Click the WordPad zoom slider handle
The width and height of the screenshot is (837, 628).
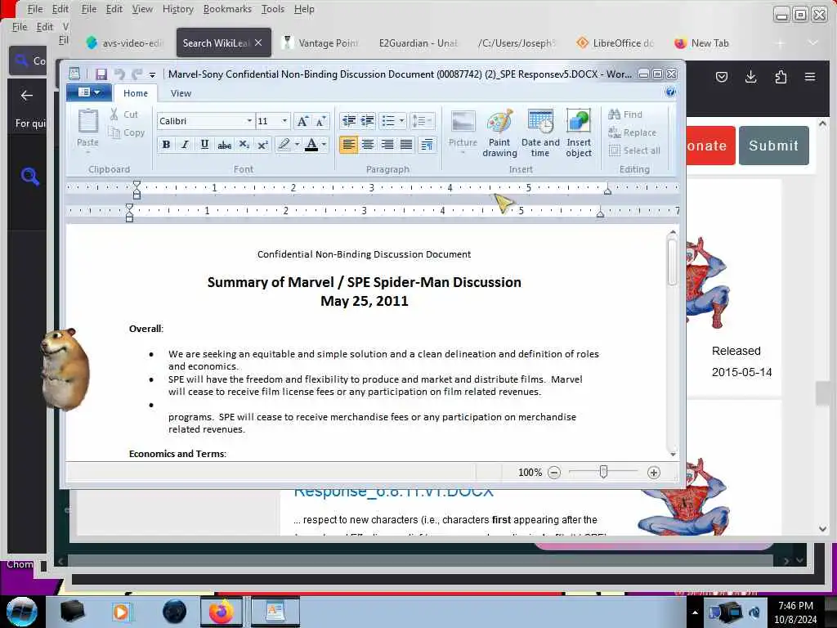pyautogui.click(x=603, y=472)
